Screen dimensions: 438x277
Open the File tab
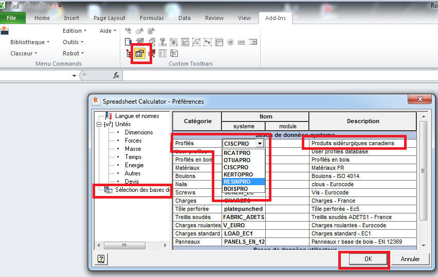[11, 18]
